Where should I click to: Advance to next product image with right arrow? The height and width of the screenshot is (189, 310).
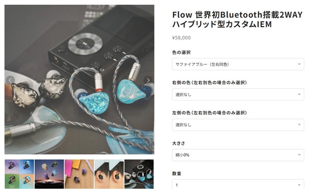[148, 80]
